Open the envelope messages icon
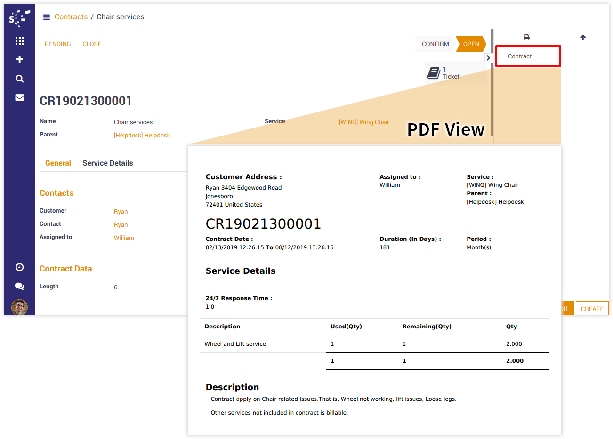 (x=19, y=97)
